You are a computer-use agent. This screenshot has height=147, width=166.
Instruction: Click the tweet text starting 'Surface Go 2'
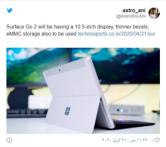click(x=78, y=30)
